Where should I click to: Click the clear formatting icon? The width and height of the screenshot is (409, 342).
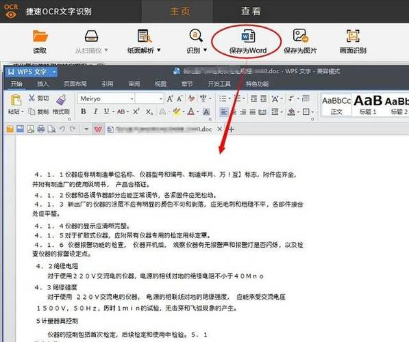192,98
